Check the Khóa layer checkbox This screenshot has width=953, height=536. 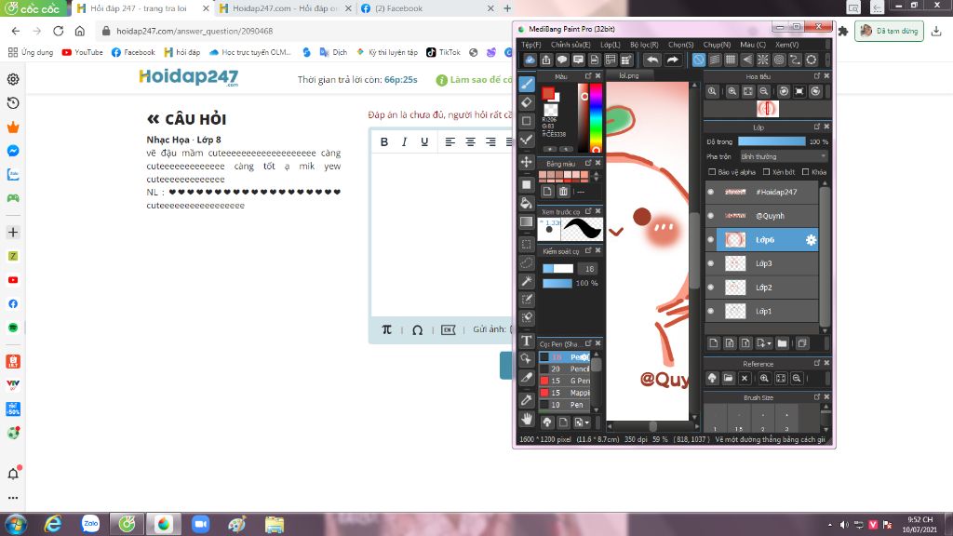pyautogui.click(x=805, y=172)
